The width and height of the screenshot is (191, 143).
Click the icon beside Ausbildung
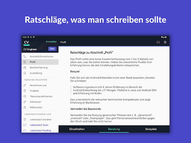(25, 73)
